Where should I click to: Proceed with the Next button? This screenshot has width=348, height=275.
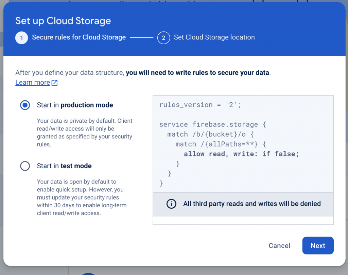pos(318,246)
